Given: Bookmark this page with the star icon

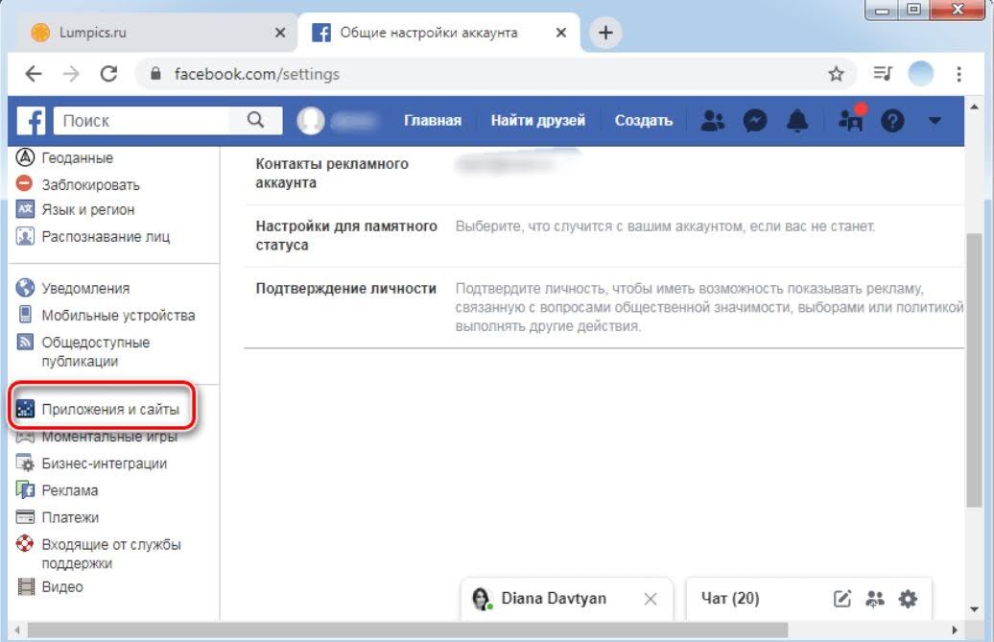Looking at the screenshot, I should tap(835, 73).
